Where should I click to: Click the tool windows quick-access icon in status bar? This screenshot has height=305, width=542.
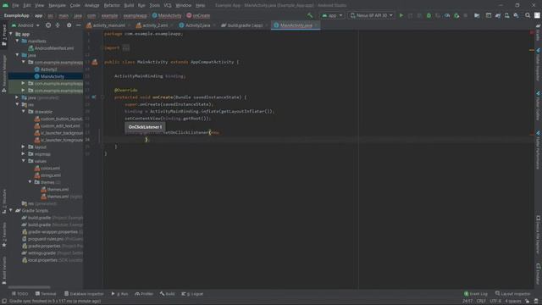coord(3,302)
